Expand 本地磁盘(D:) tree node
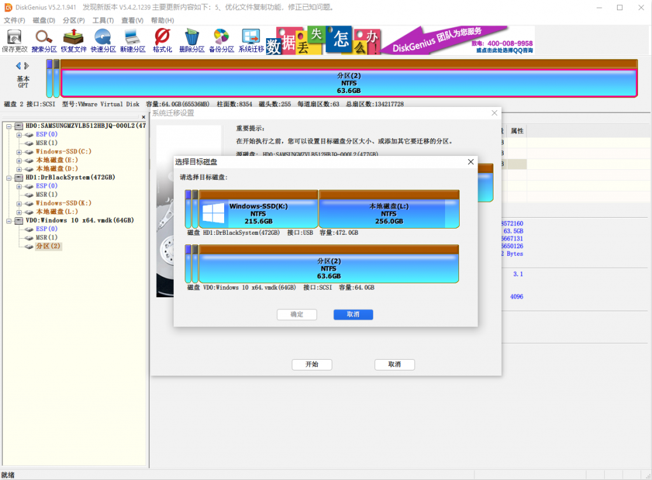 [x=18, y=169]
